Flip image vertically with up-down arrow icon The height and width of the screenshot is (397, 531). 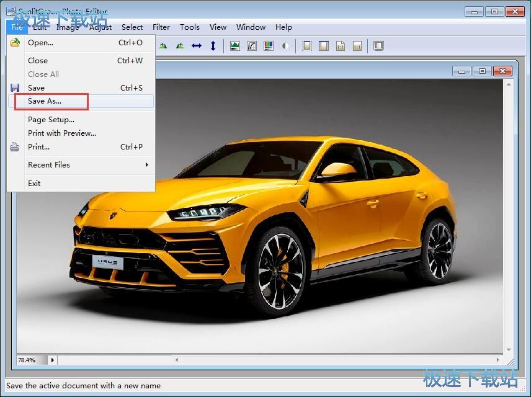213,46
